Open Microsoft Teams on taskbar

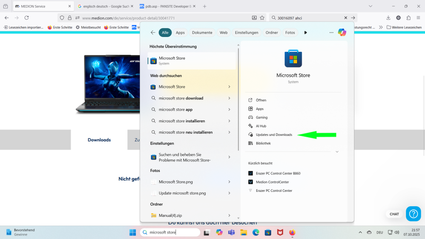[232, 232]
